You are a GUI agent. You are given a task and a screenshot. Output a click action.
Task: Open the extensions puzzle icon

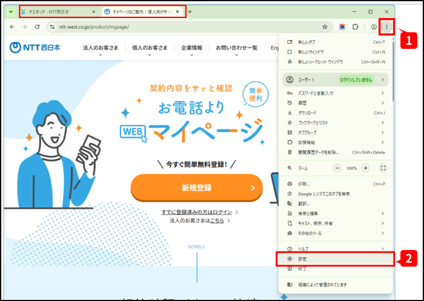(355, 27)
